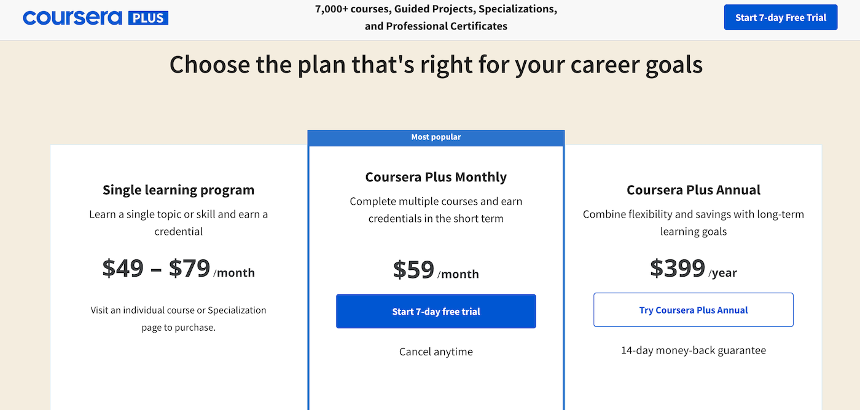Click the 14-day money-back guarantee text
This screenshot has width=860, height=410.
693,350
